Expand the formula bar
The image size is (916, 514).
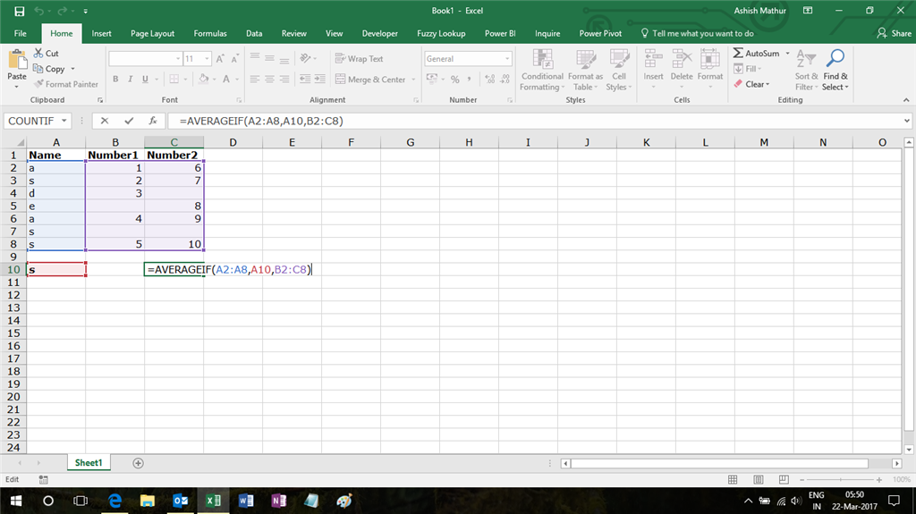907,121
